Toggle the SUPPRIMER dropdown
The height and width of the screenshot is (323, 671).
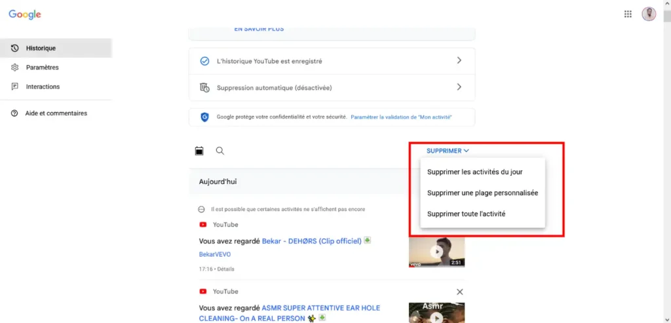448,151
